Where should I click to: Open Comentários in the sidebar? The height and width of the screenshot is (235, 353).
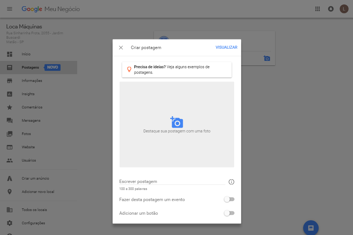click(32, 107)
